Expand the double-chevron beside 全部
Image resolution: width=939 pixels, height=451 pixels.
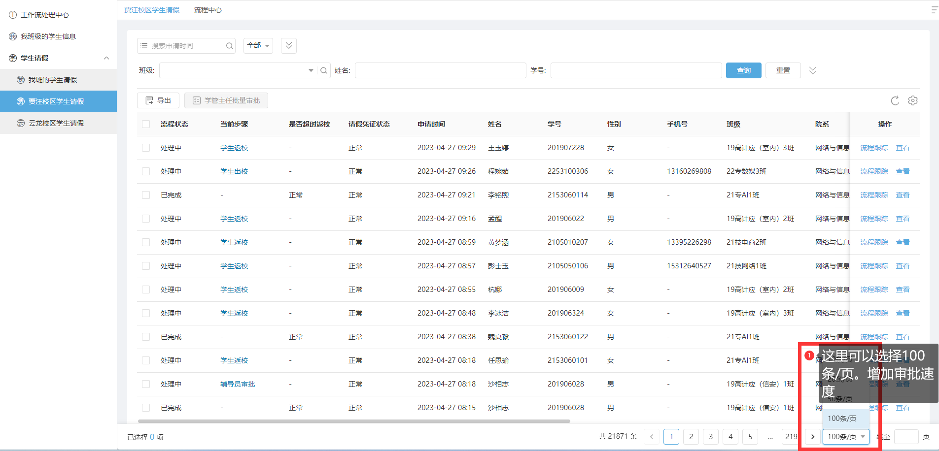coord(289,45)
